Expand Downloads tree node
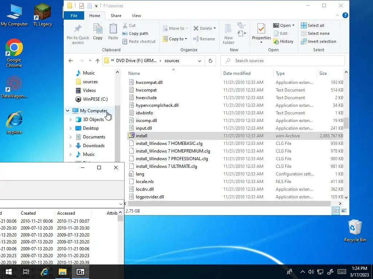This screenshot has width=373, height=279. (70, 146)
